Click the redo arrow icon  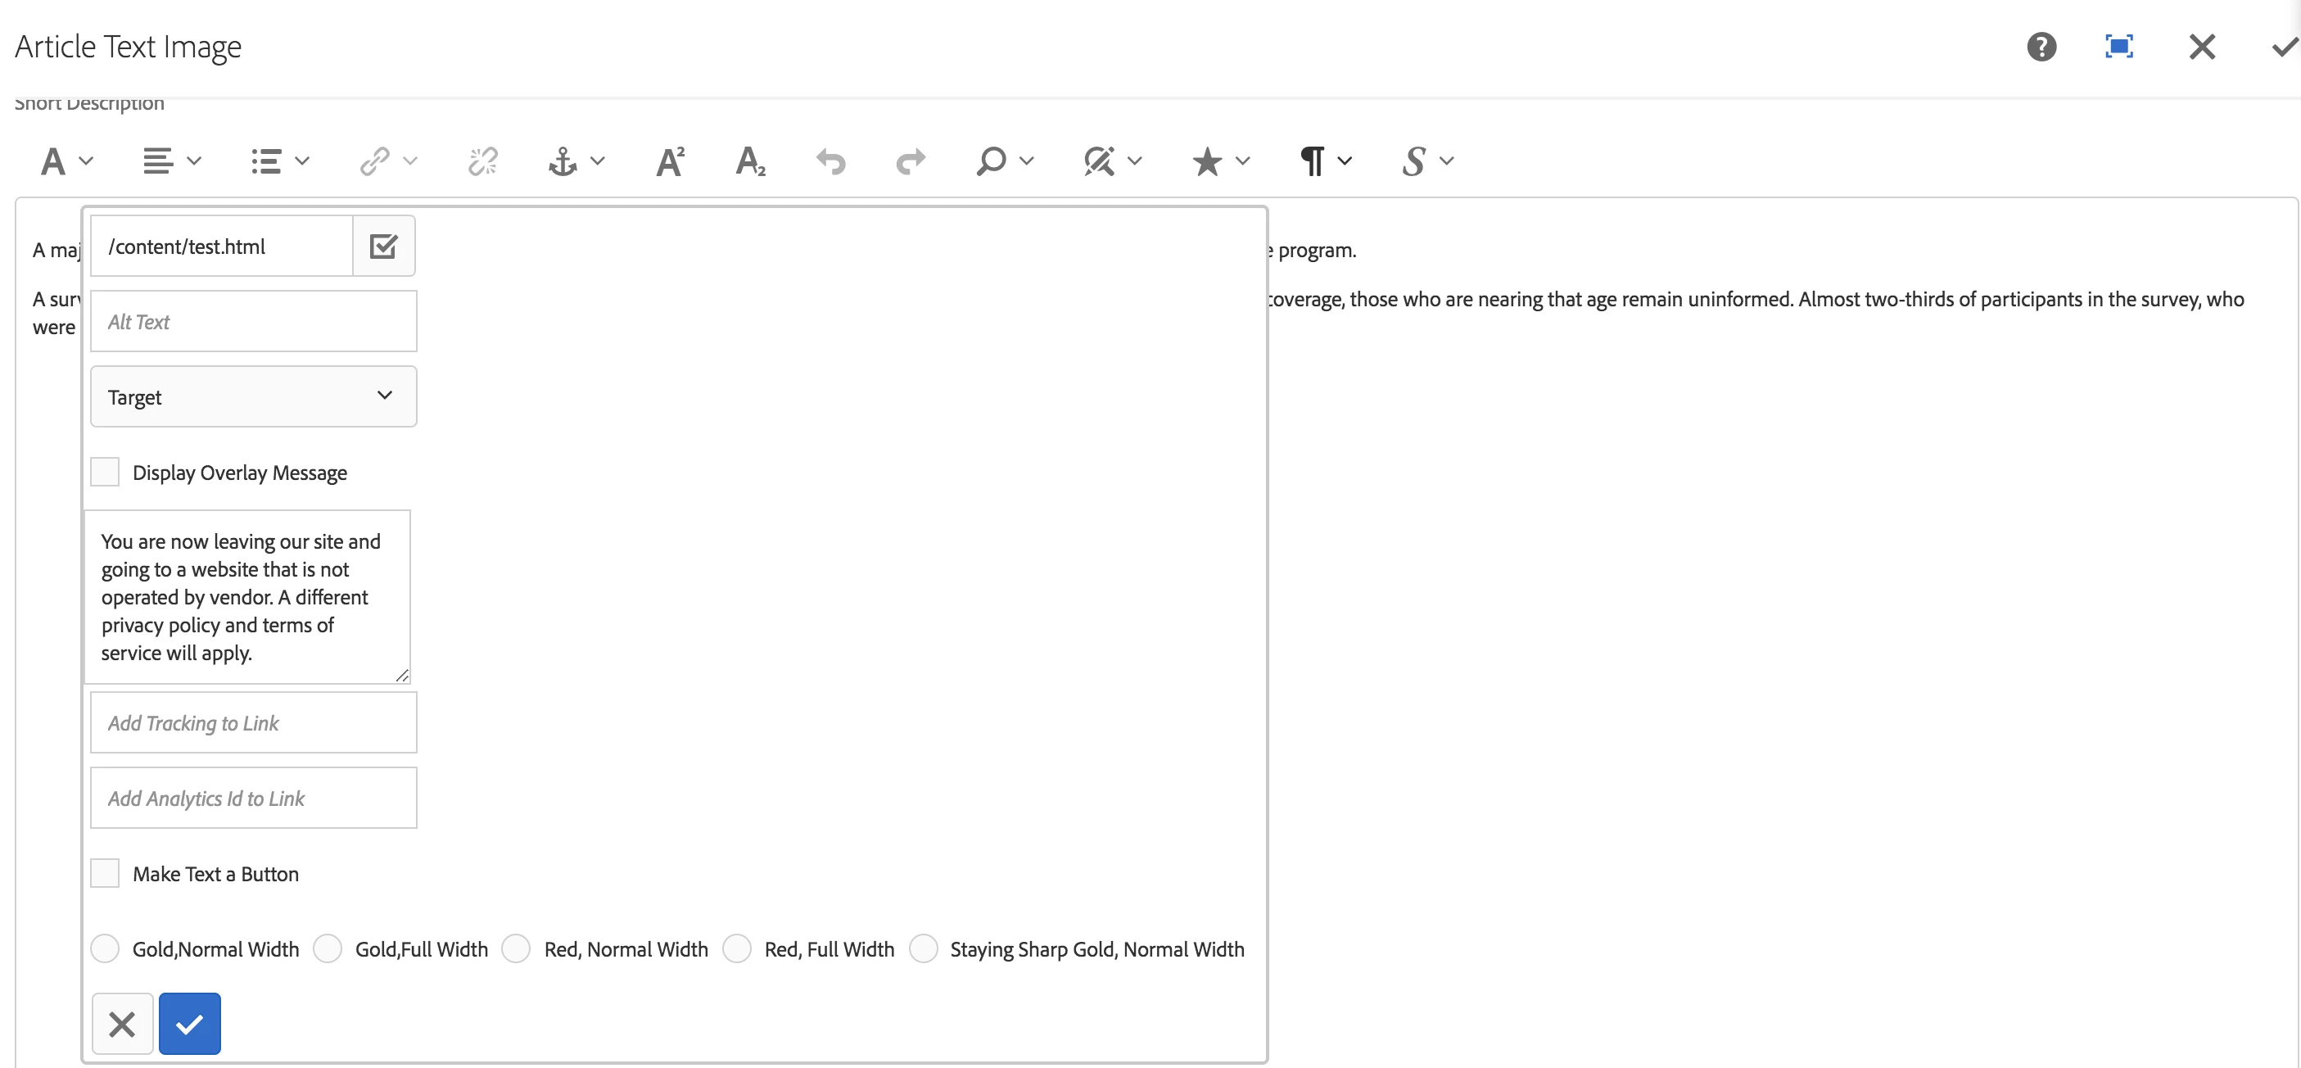(911, 161)
